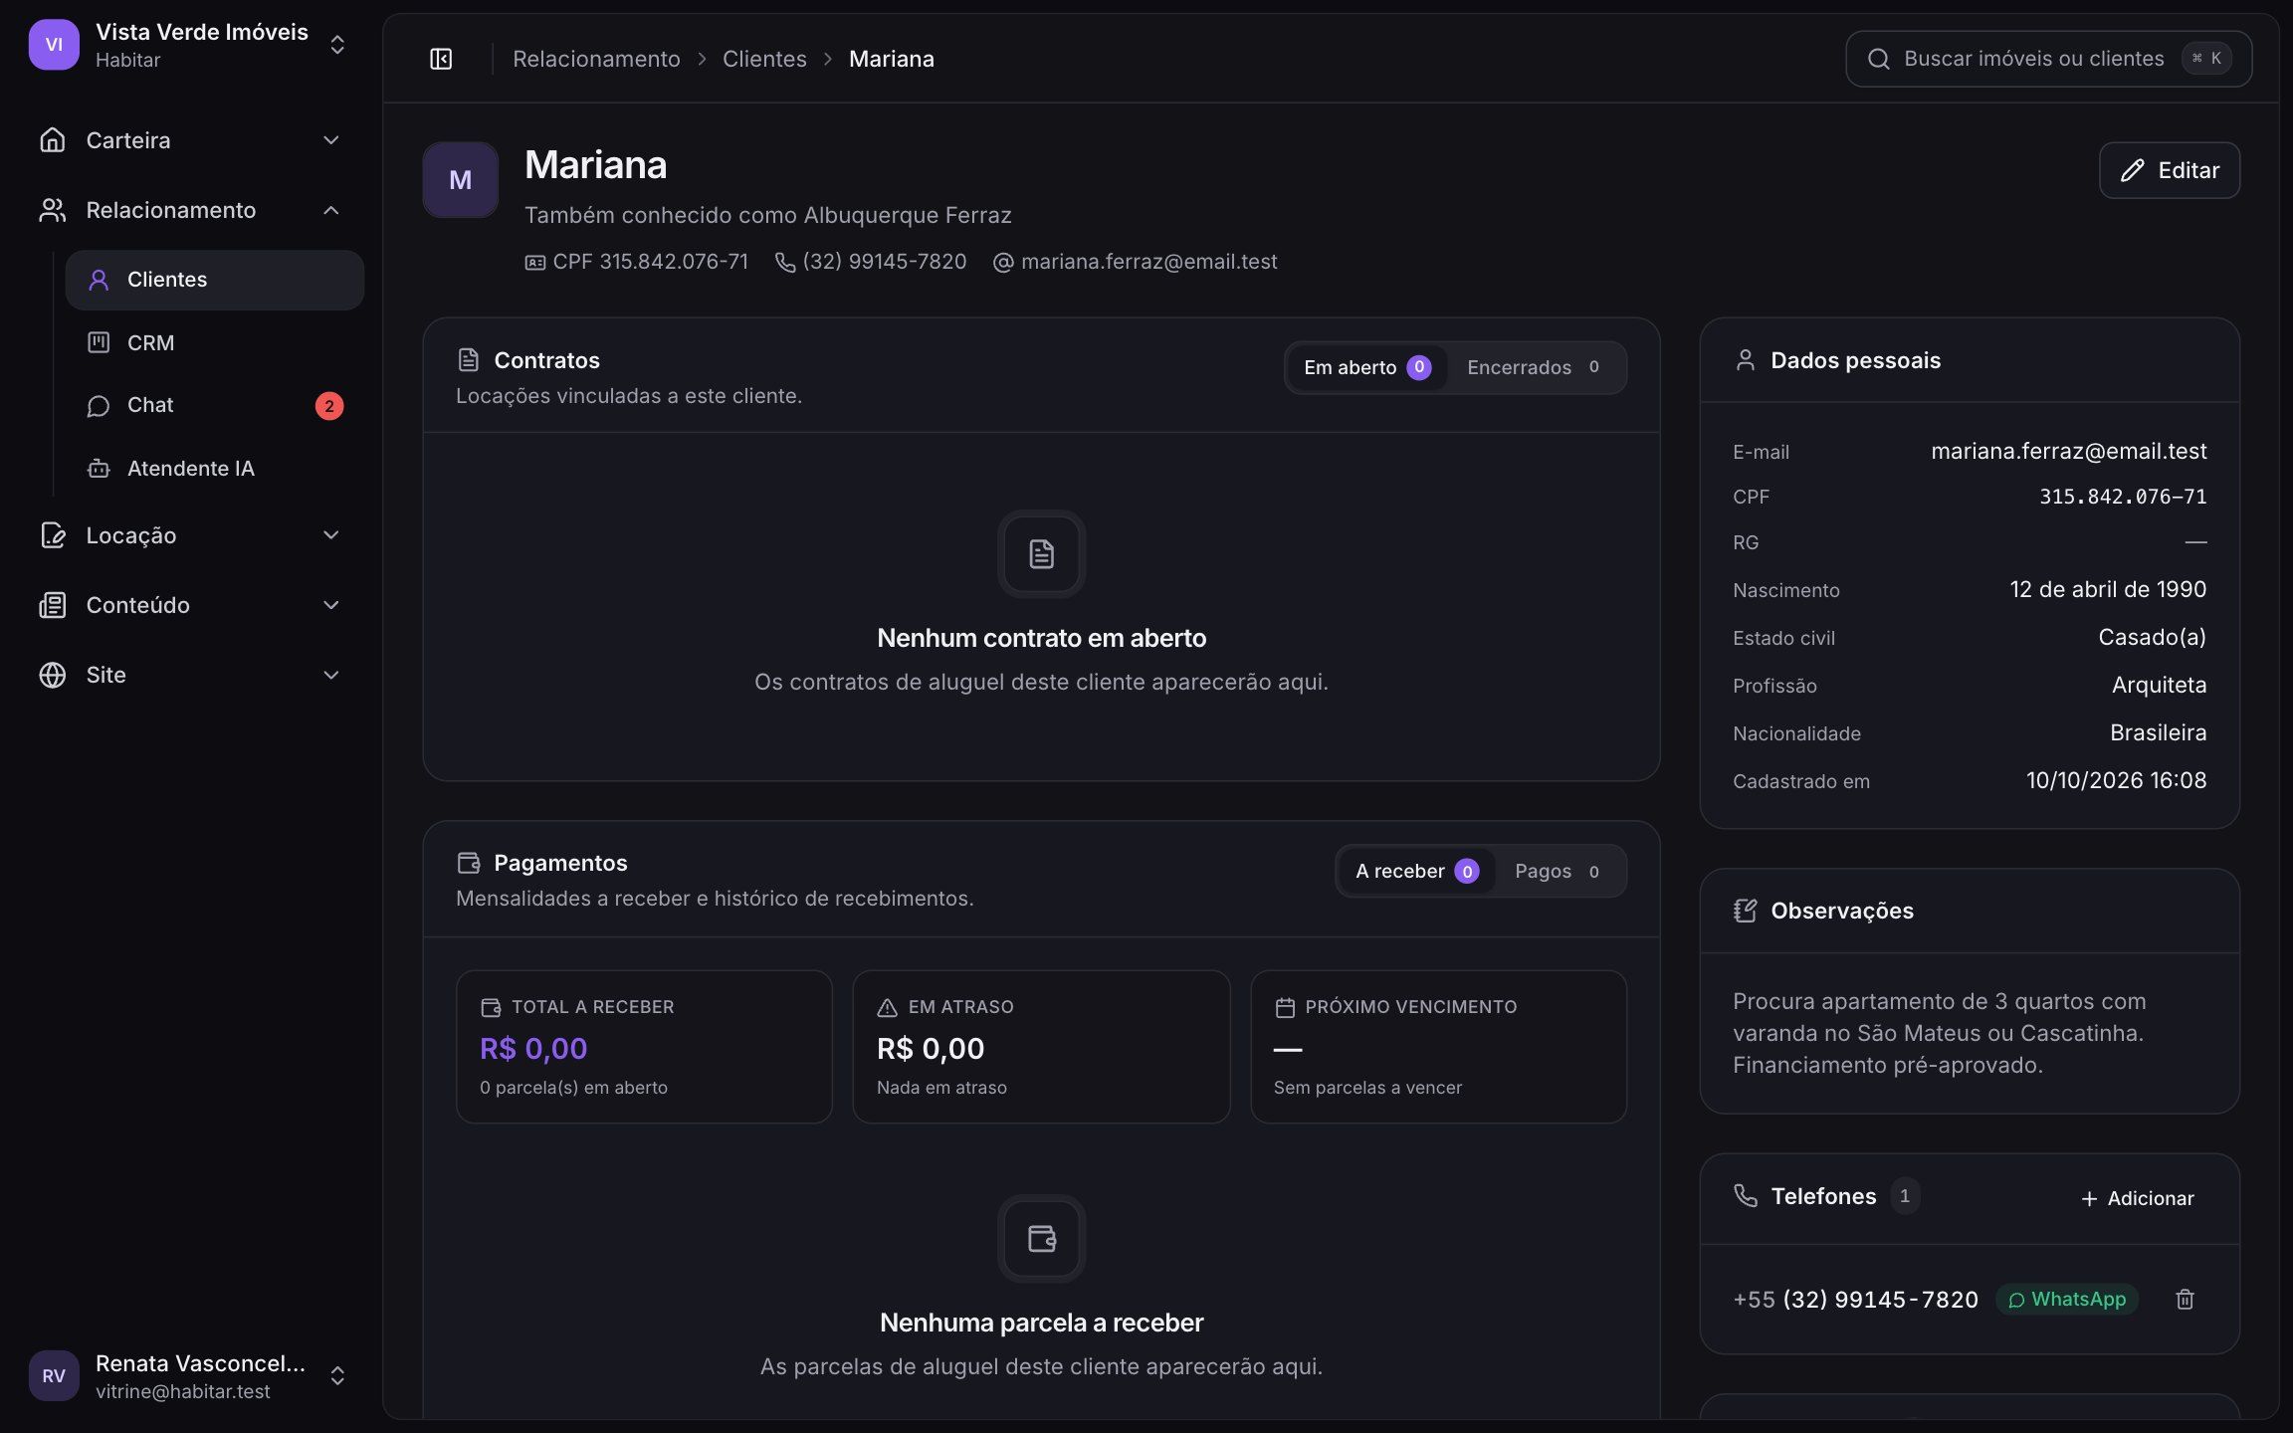The height and width of the screenshot is (1433, 2293).
Task: Open Atendente IA in the sidebar
Action: coord(215,468)
